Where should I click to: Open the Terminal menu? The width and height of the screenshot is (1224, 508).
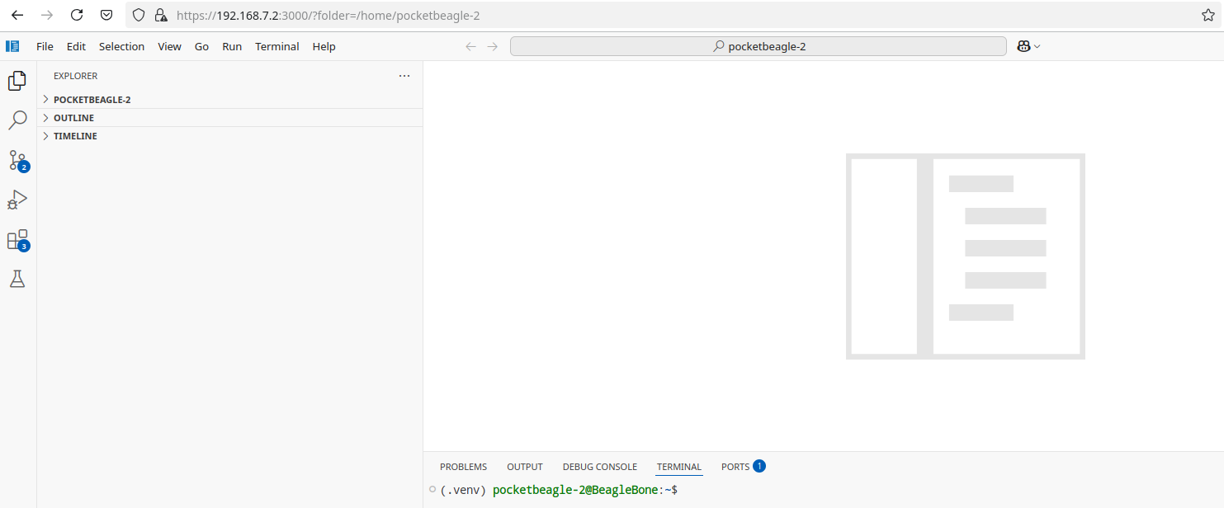(276, 46)
